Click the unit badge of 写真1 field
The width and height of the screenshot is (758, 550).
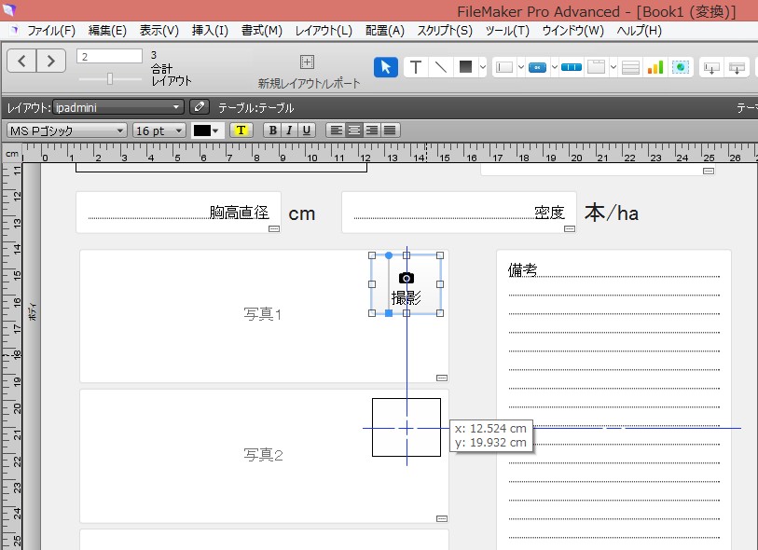tap(441, 378)
